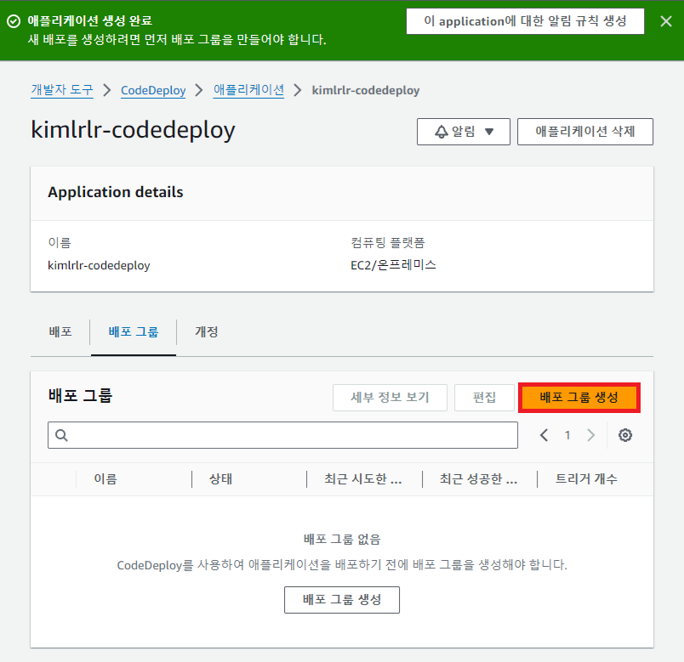
Task: Sort by 이름 column header
Action: point(105,479)
